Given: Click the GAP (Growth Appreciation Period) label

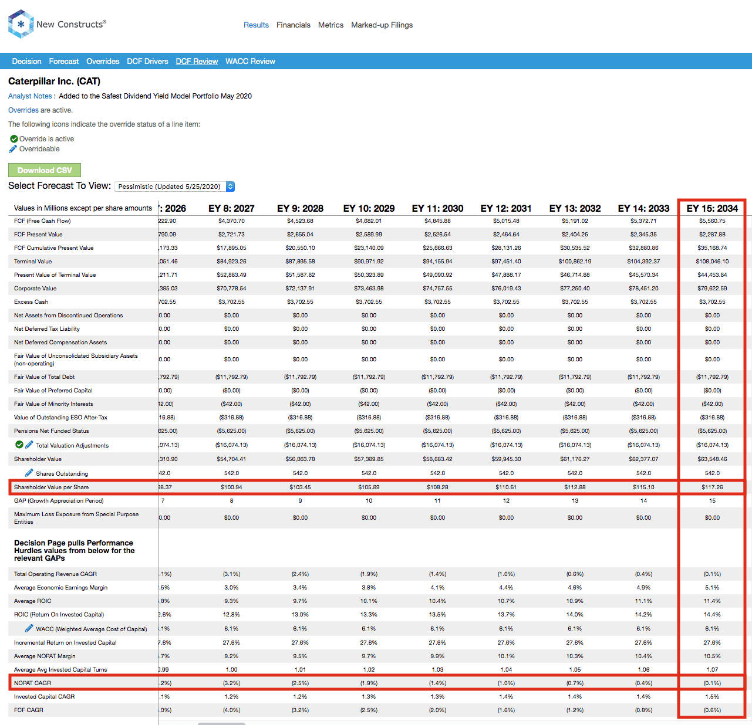Looking at the screenshot, I should (x=59, y=501).
